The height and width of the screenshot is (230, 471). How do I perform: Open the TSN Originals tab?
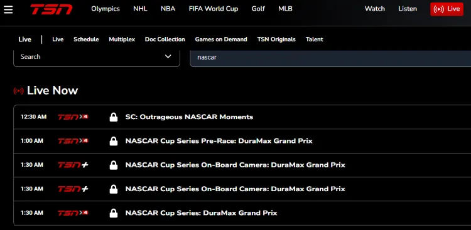[x=276, y=39]
